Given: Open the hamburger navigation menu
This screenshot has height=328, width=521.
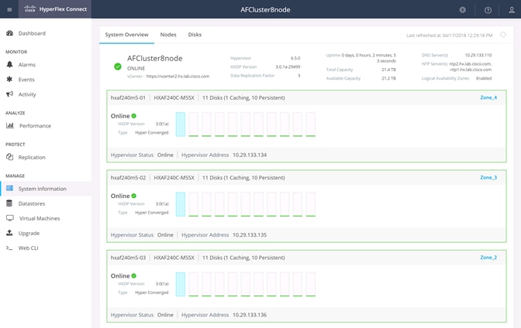Looking at the screenshot, I should (x=9, y=9).
